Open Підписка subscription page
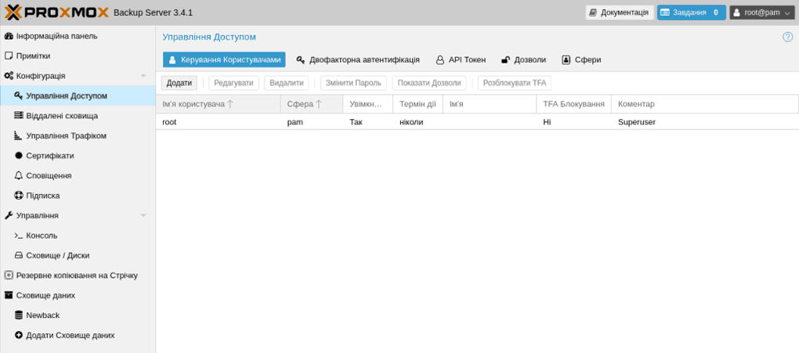Viewport: 799px width, 353px height. coord(42,196)
